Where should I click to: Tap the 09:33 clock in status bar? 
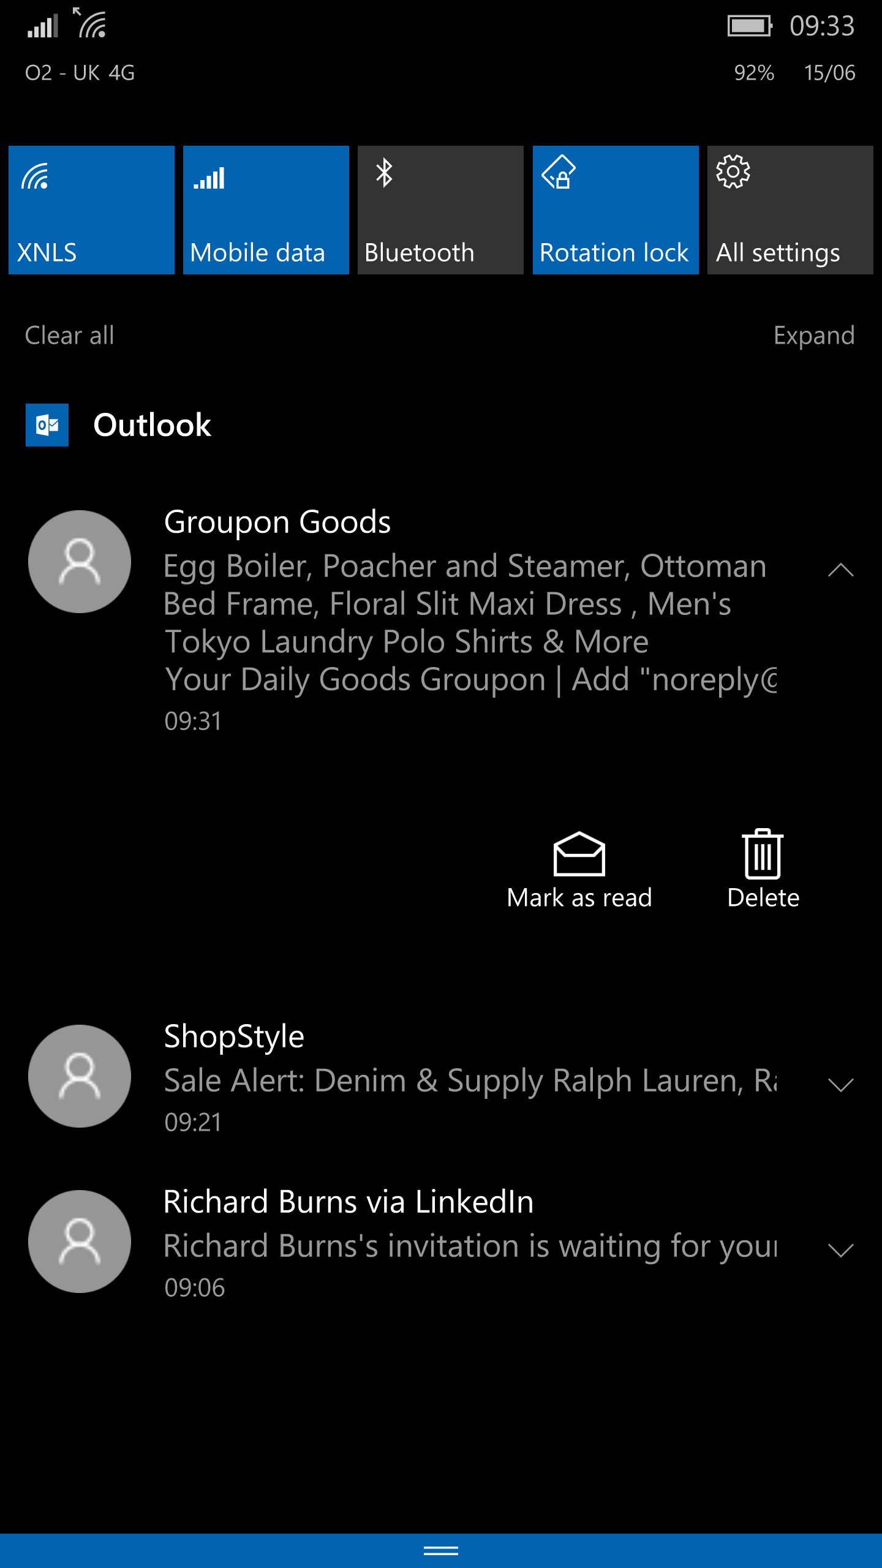coord(822,26)
